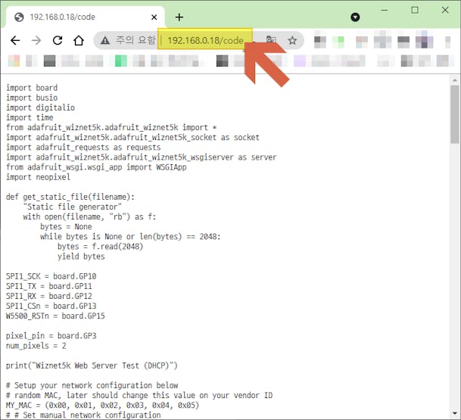Image resolution: width=461 pixels, height=420 pixels.
Task: Click the line 'SPI1_SCK = board.GP10'
Action: click(51, 276)
